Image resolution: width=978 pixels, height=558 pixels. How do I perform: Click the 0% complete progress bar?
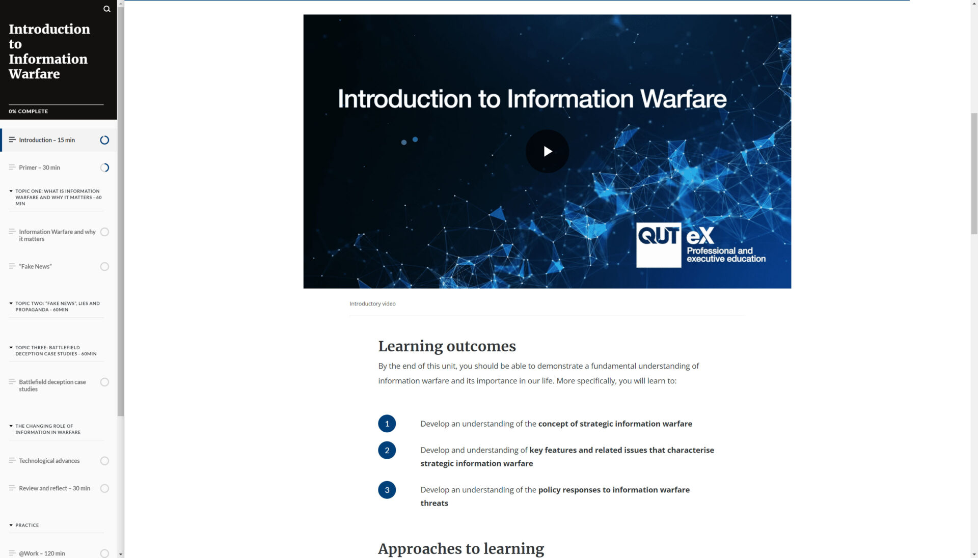56,105
